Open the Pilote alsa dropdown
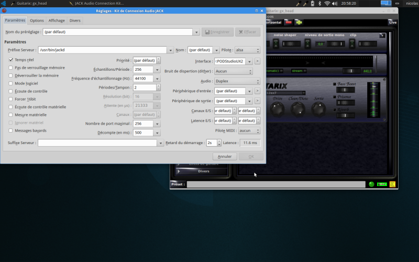This screenshot has width=419, height=262. pyautogui.click(x=247, y=50)
